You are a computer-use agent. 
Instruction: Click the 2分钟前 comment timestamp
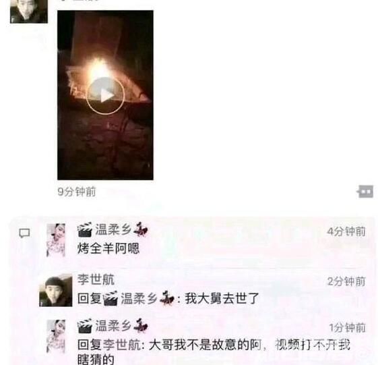(x=346, y=281)
